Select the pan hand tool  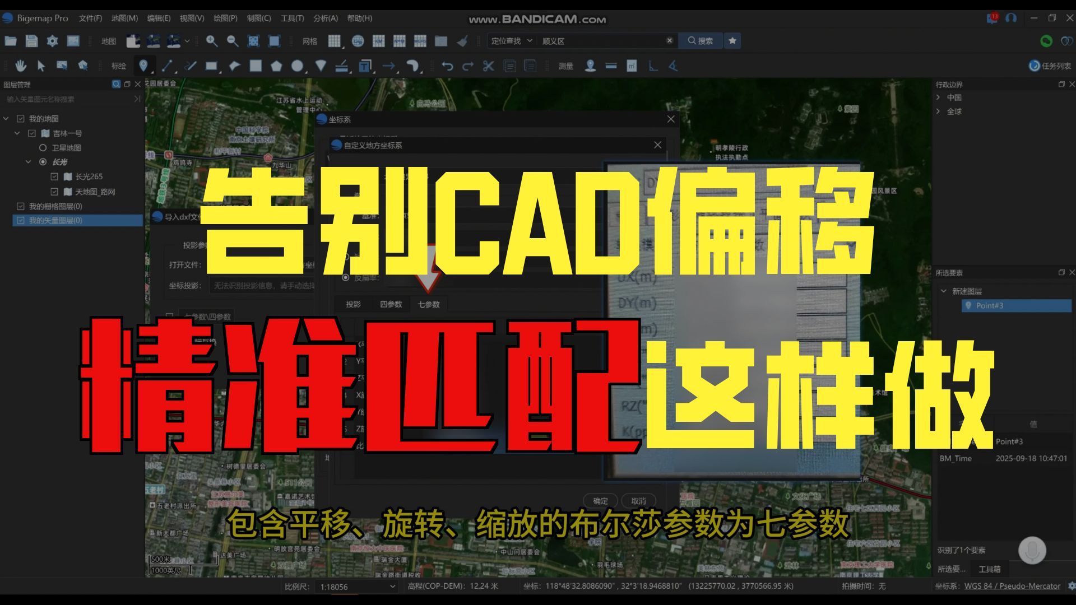coord(21,66)
